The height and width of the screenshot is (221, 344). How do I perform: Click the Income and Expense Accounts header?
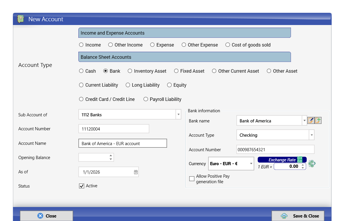click(x=185, y=33)
